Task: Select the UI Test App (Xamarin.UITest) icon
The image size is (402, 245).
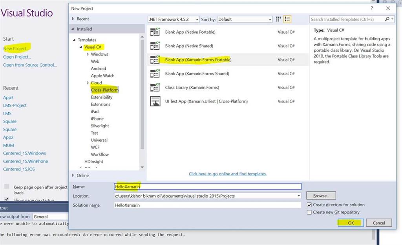Action: [x=155, y=101]
